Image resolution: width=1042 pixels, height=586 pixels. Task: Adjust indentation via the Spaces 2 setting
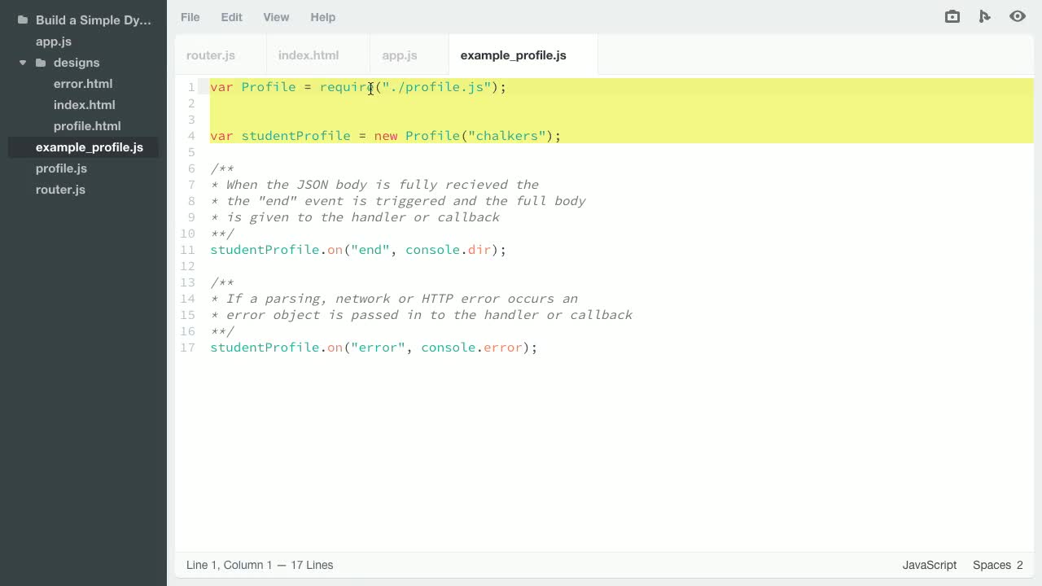click(x=996, y=565)
